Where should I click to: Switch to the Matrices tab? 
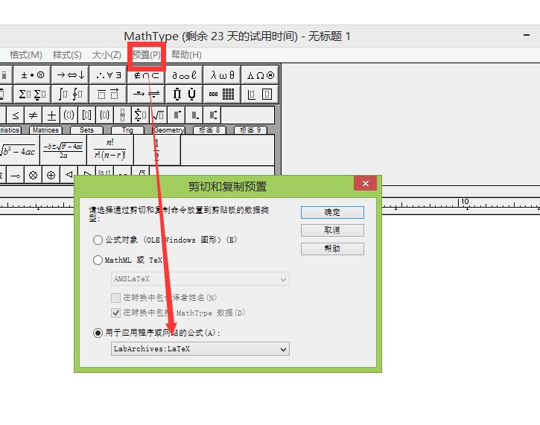pos(45,130)
